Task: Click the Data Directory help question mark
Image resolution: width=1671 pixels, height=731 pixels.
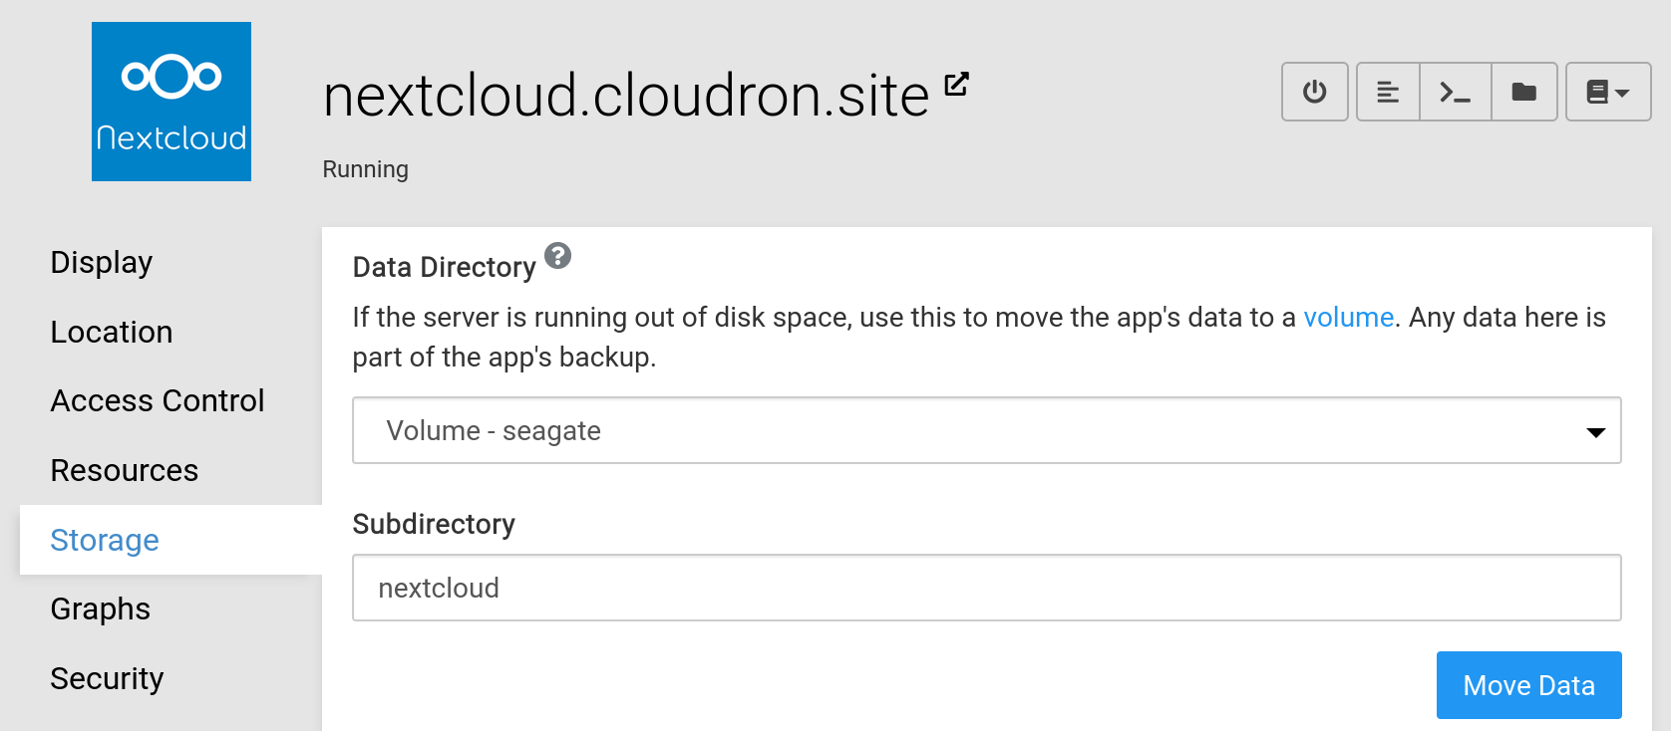Action: click(x=558, y=256)
